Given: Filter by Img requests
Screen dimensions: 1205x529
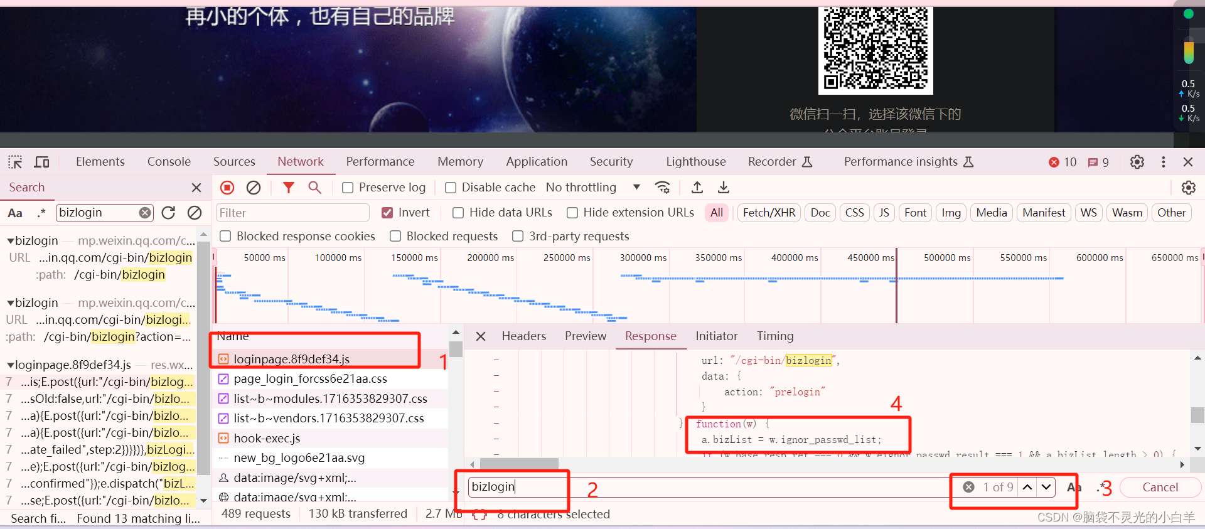Looking at the screenshot, I should click(951, 213).
